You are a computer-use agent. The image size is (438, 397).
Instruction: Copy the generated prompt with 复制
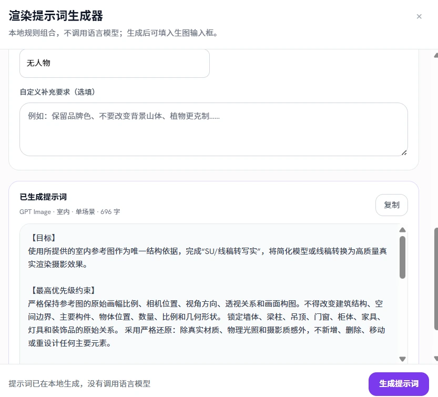[391, 205]
